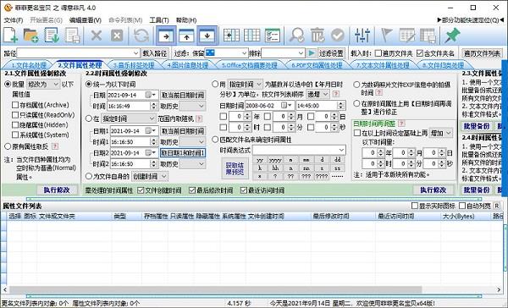The image size is (508, 308).
Task: Toggle the 遍历文件夹 checkbox
Action: coord(378,53)
